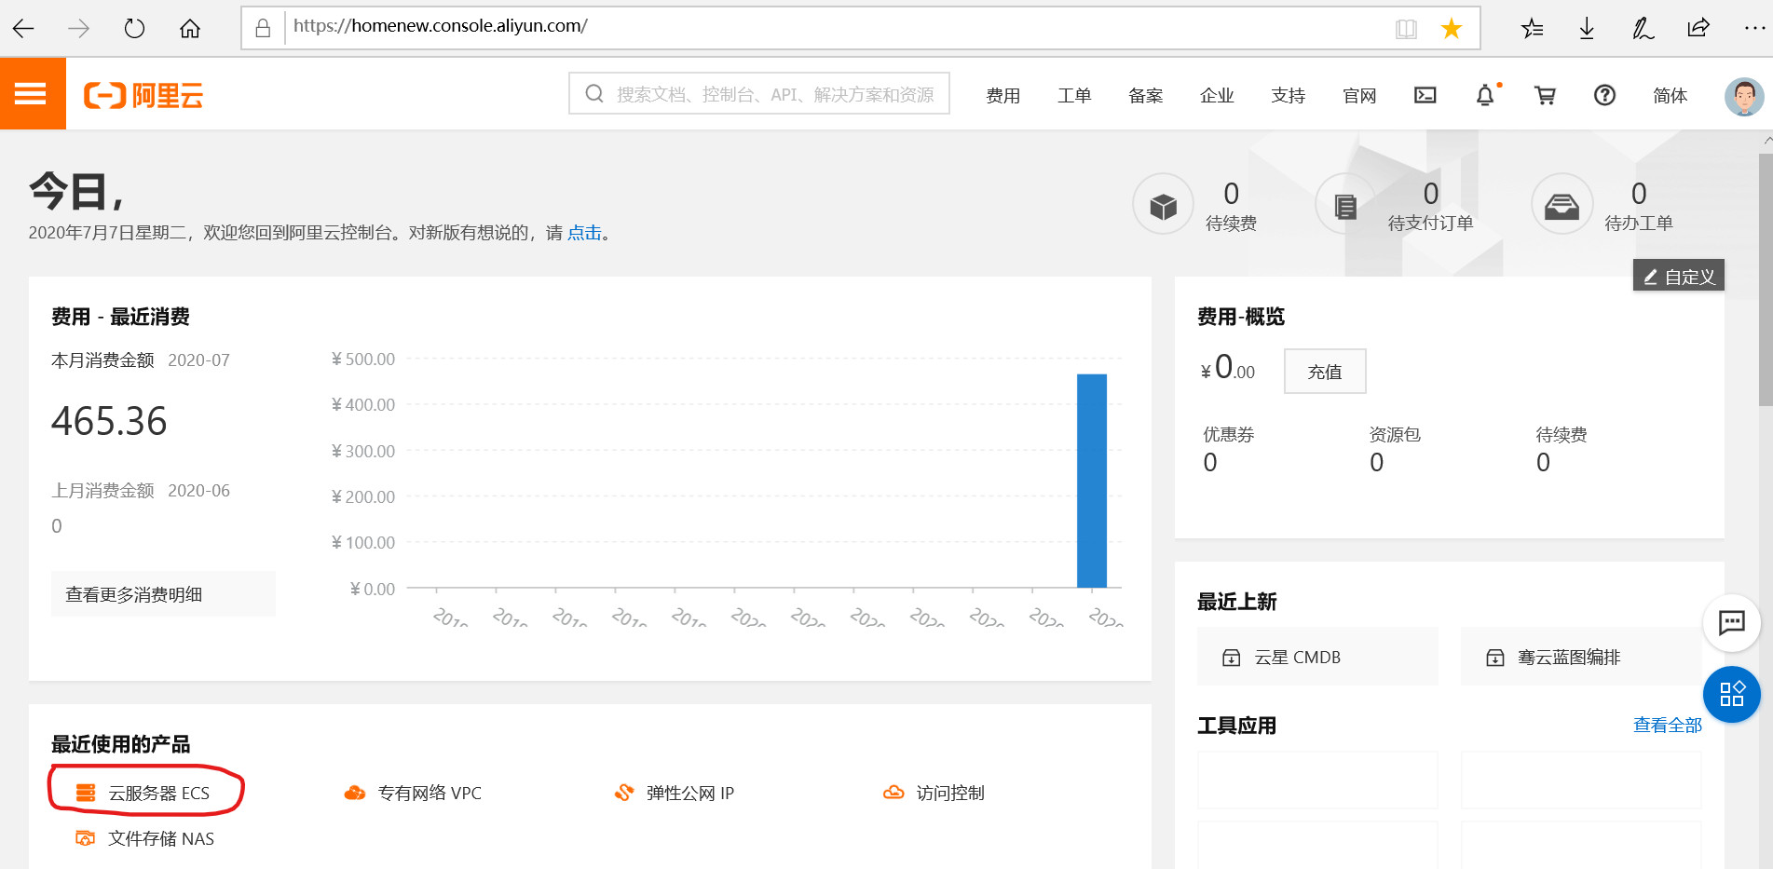The image size is (1773, 869).
Task: Click the 465.36 monthly spending amount
Action: [x=109, y=421]
